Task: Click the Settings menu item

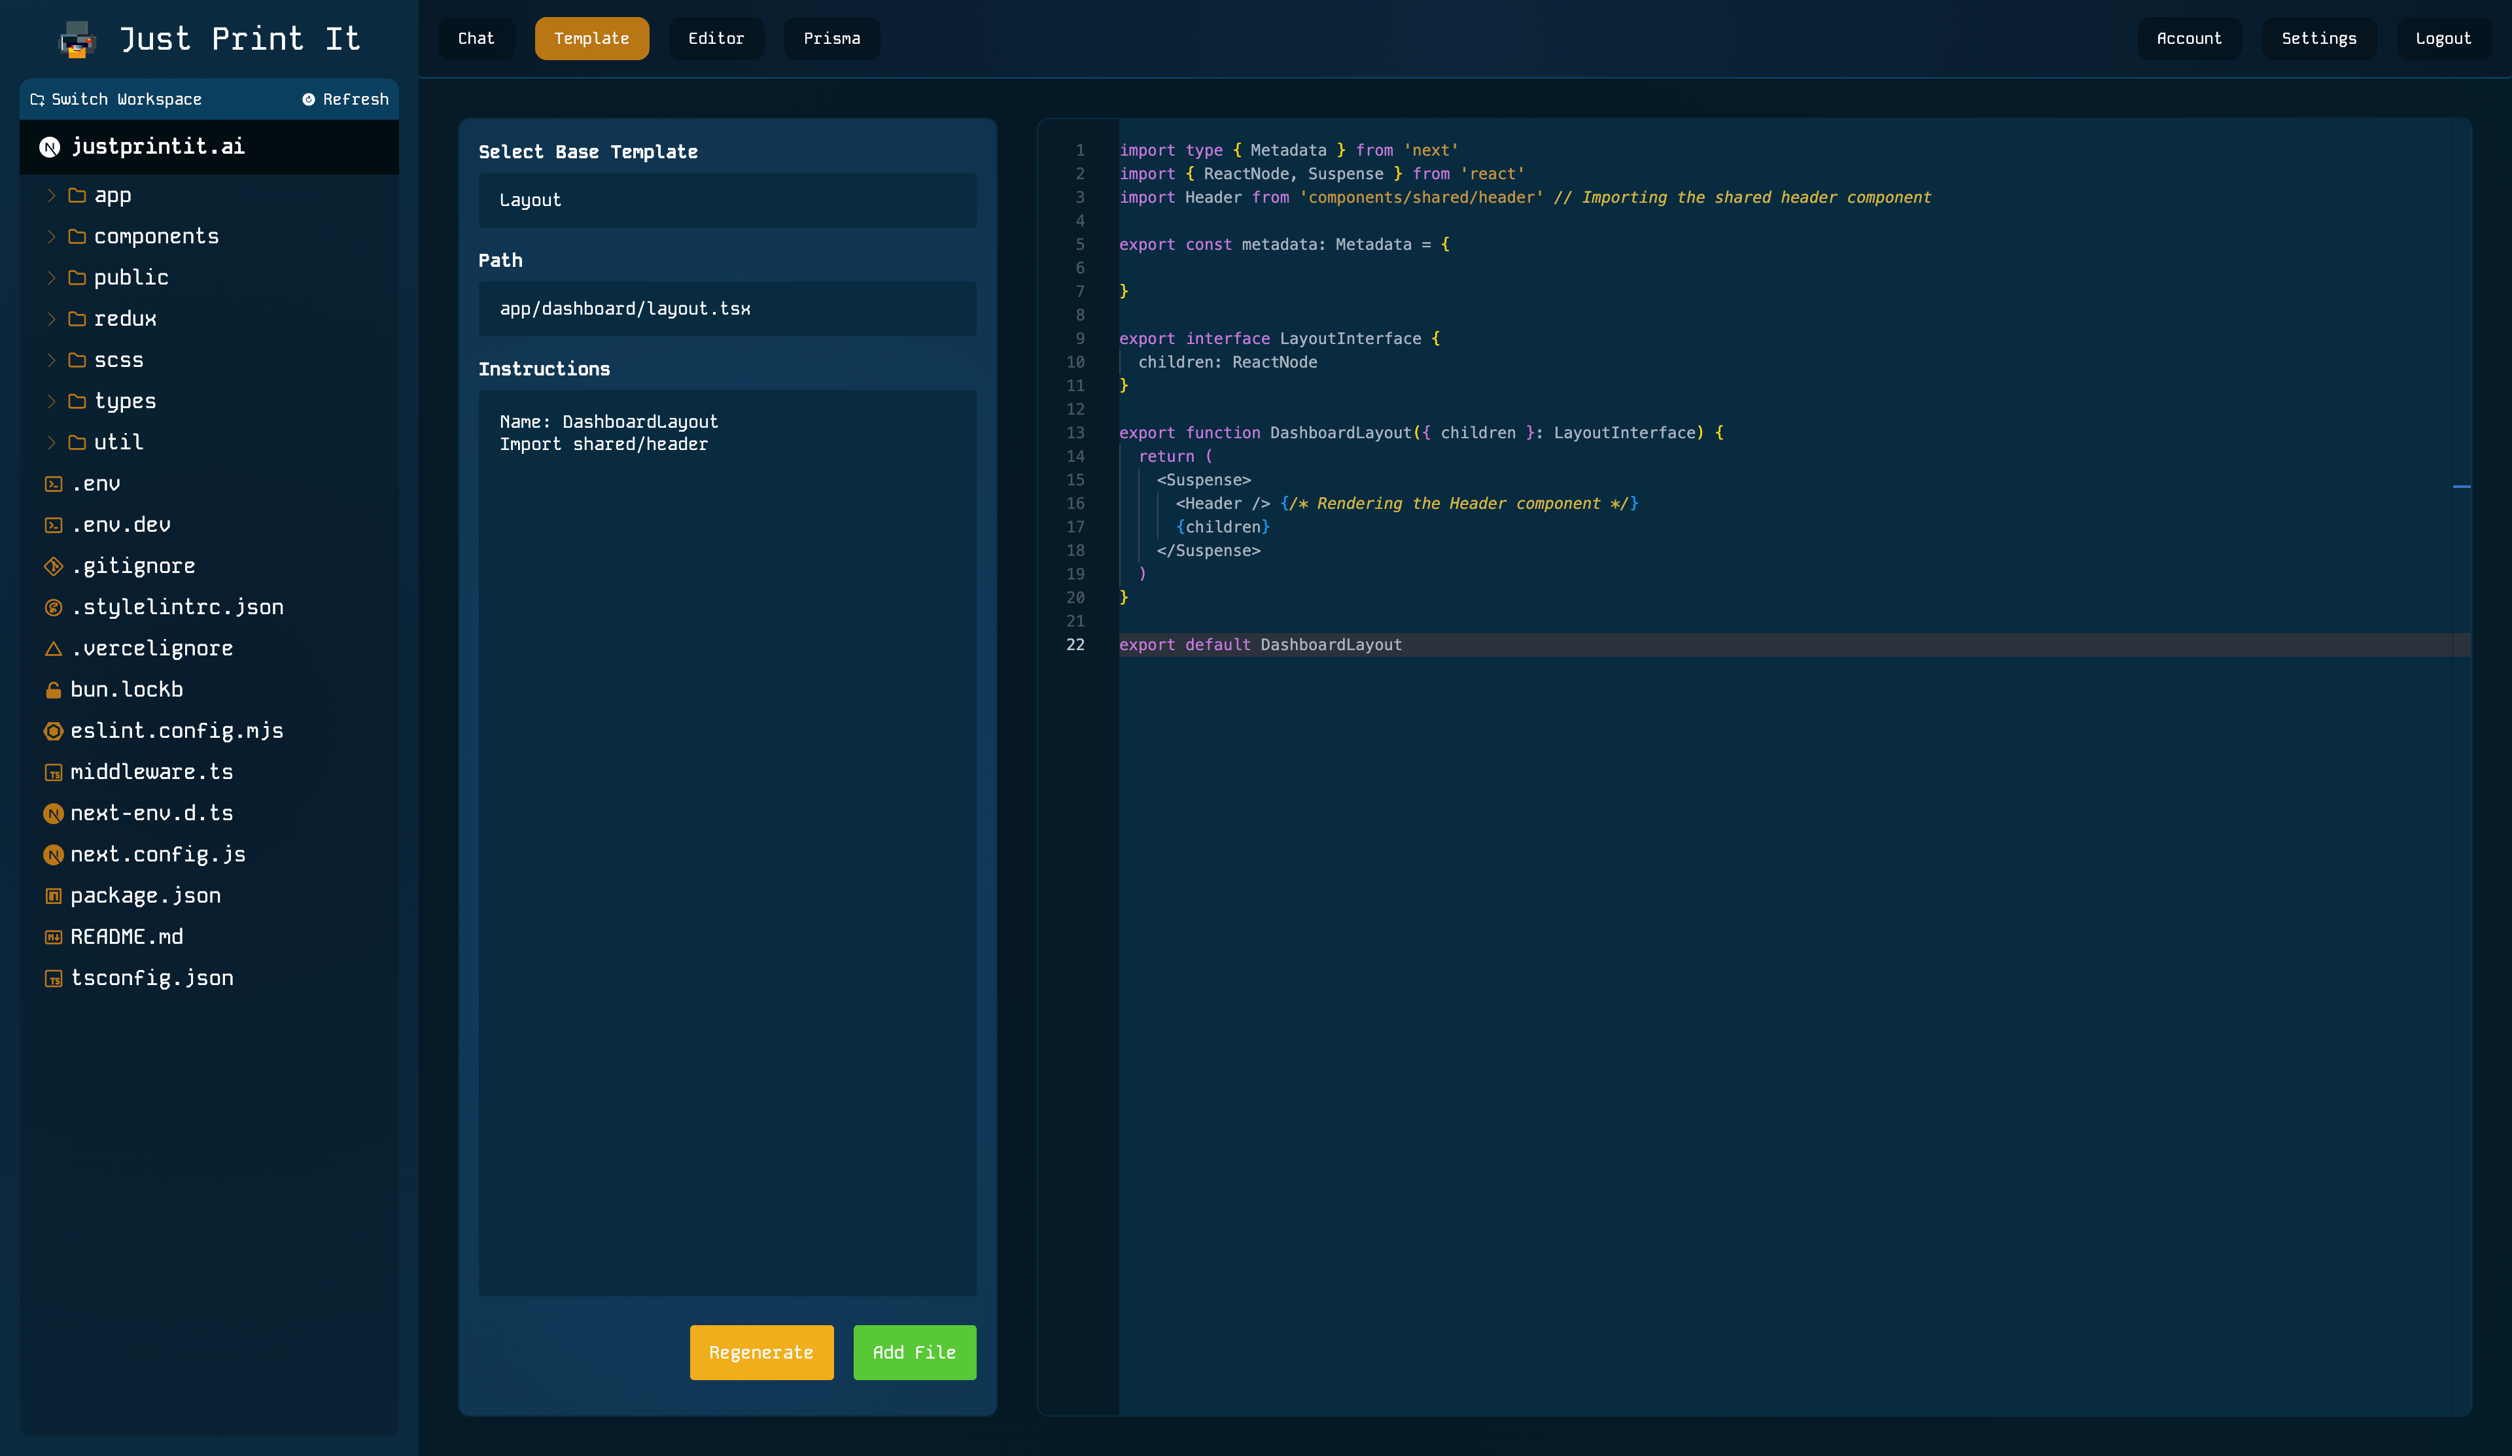Action: 2318,38
